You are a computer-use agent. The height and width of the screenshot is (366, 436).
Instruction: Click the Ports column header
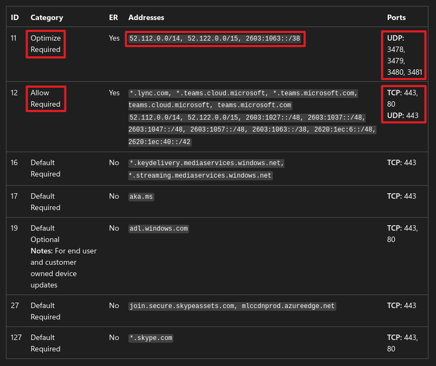[396, 17]
